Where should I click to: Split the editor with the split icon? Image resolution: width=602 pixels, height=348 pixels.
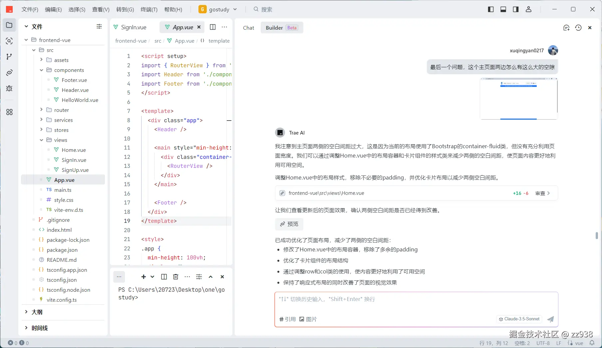point(213,27)
